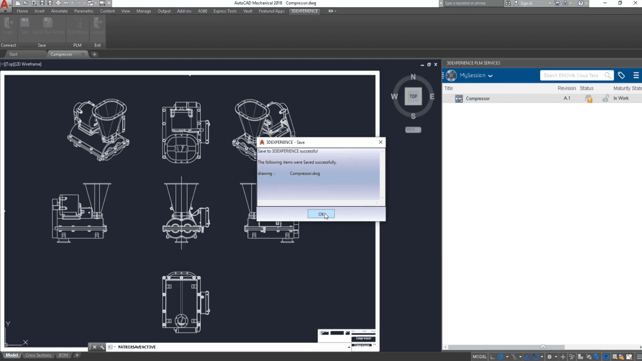Click the orange save status icon for Compressor
The width and height of the screenshot is (642, 361).
(x=588, y=98)
